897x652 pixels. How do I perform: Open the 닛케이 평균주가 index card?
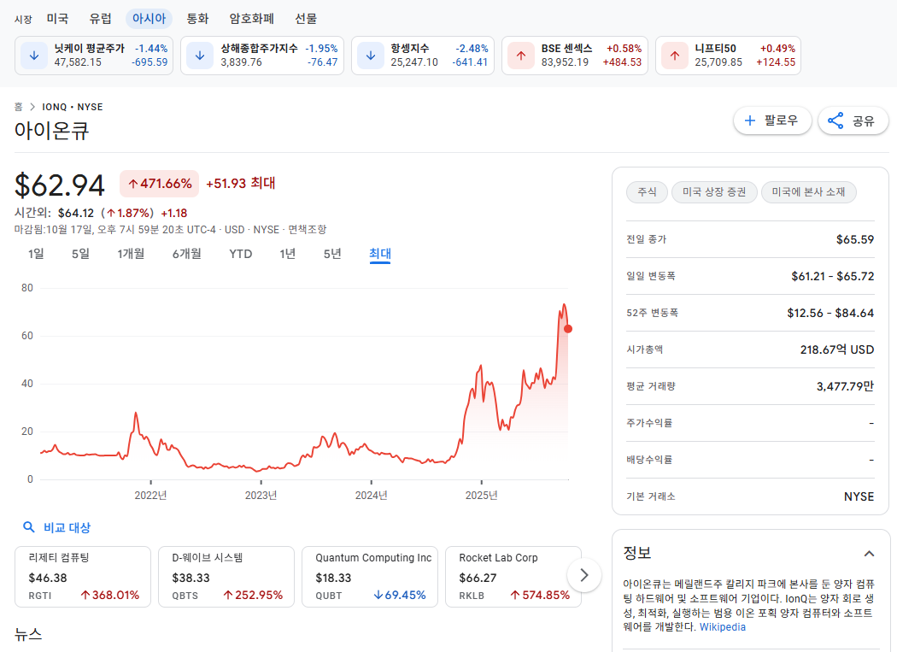coord(94,56)
